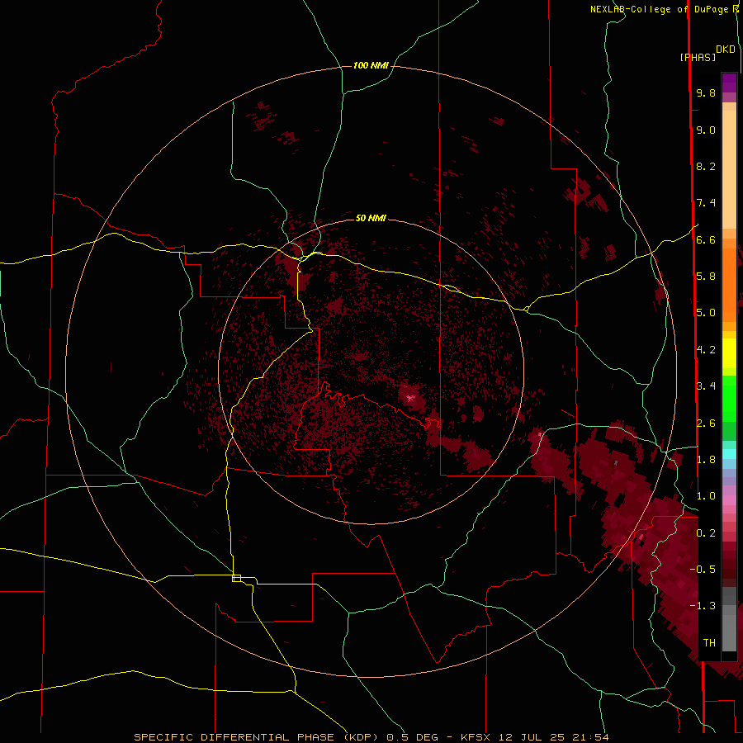
Task: Select the 7.4 scale value
Action: tap(706, 203)
